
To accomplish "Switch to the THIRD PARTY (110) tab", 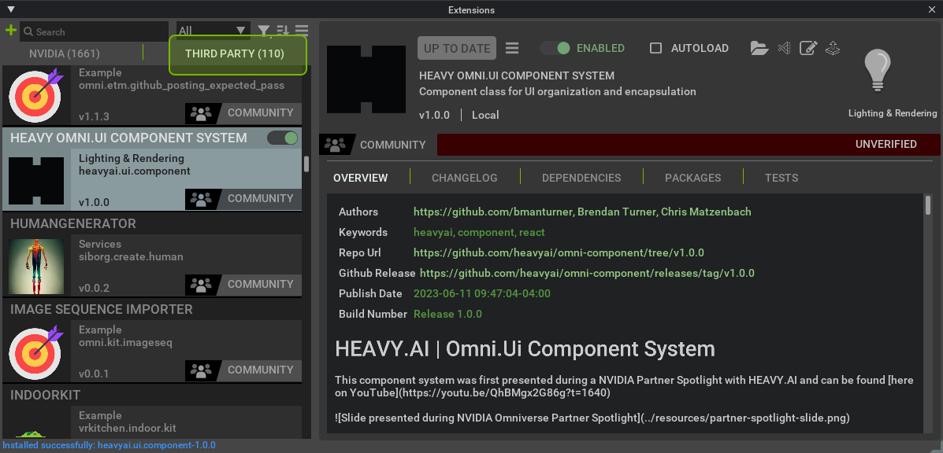I will (x=235, y=53).
